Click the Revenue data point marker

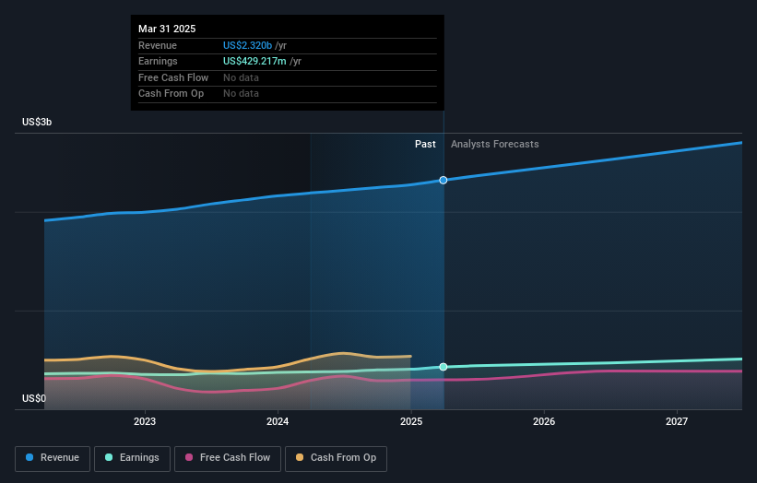click(444, 180)
